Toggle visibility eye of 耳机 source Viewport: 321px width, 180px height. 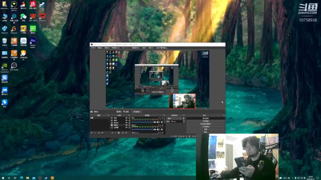(x=126, y=118)
